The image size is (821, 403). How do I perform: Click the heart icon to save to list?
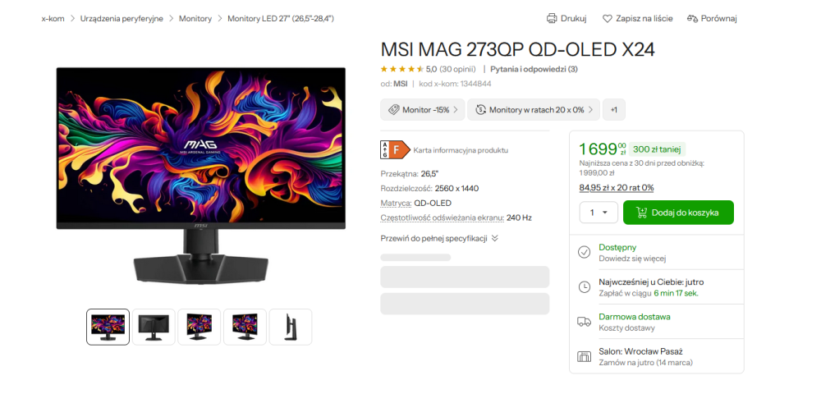pyautogui.click(x=608, y=18)
